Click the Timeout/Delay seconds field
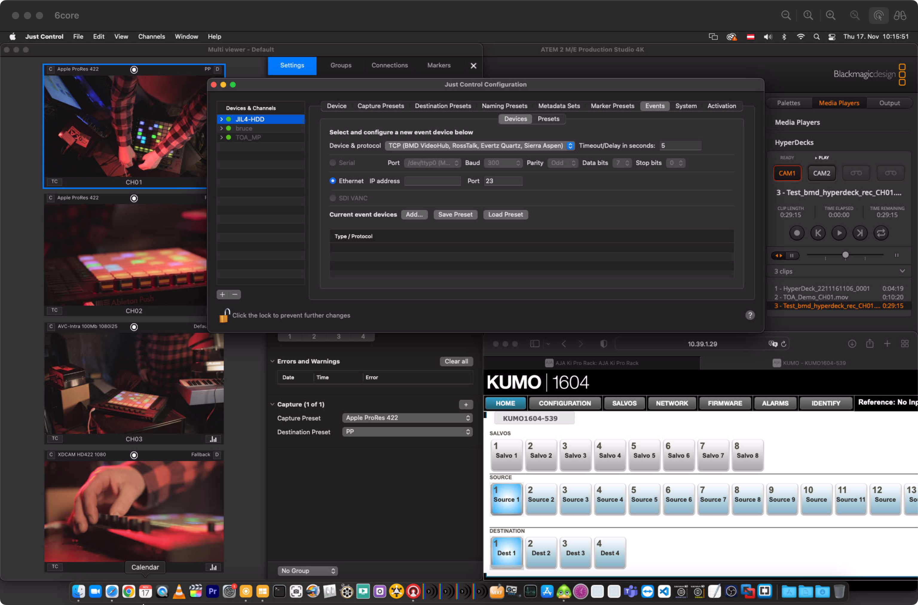This screenshot has height=605, width=918. pos(680,146)
